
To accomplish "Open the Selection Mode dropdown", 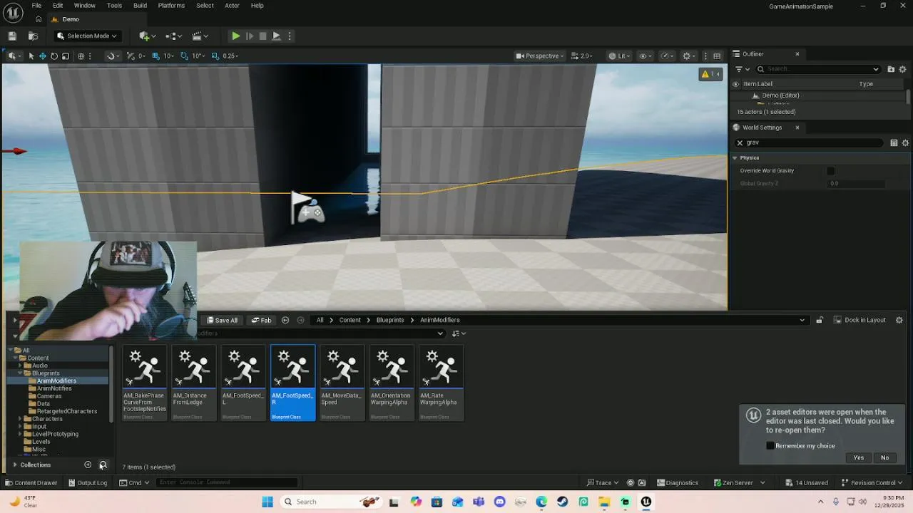I will click(87, 36).
